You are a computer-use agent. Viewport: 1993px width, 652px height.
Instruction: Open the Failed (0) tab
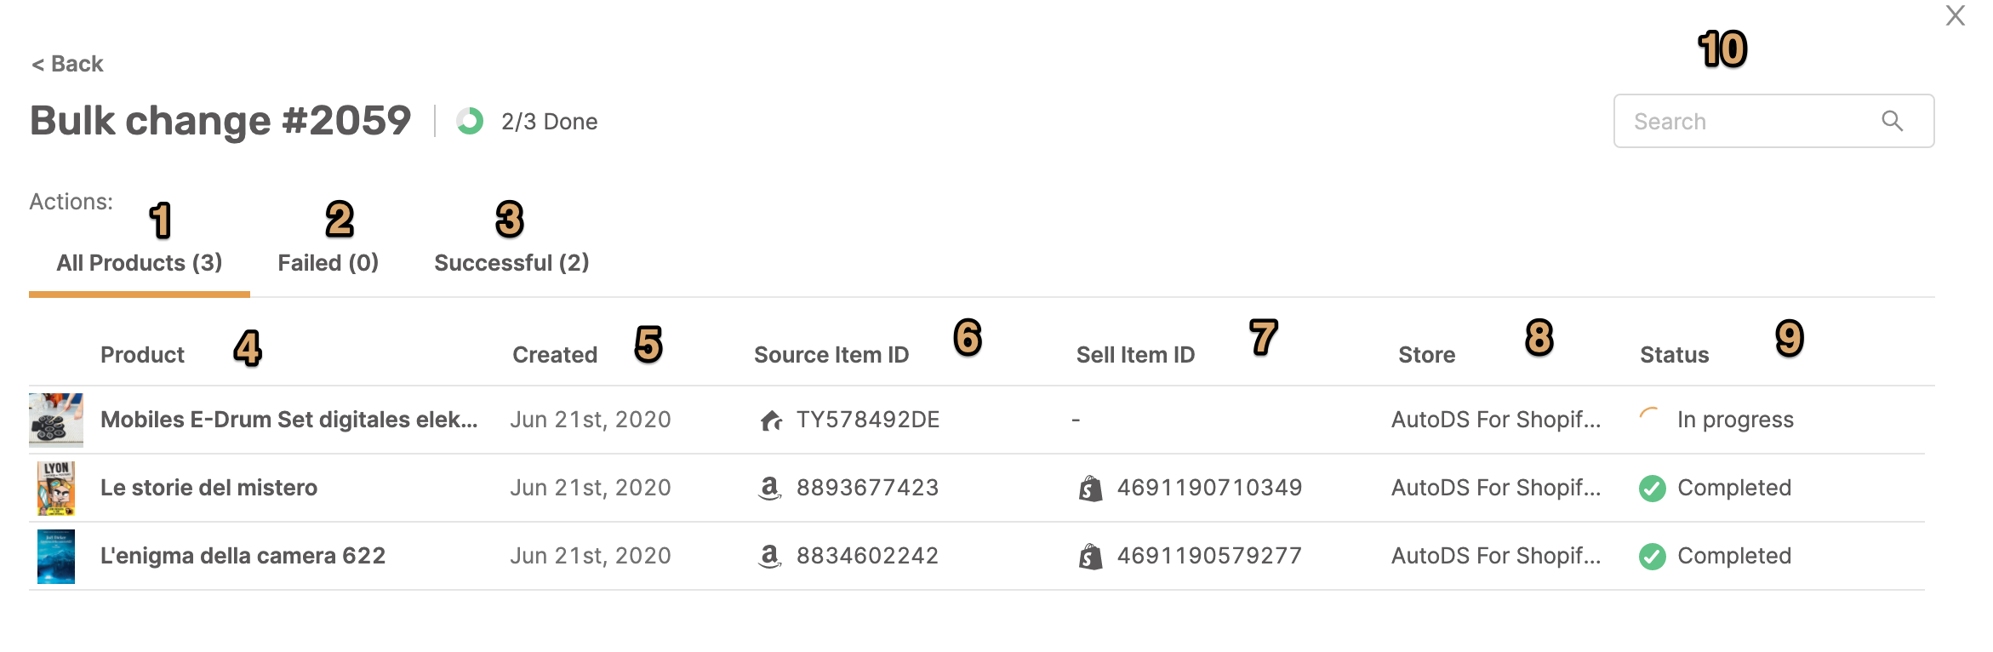point(328,263)
